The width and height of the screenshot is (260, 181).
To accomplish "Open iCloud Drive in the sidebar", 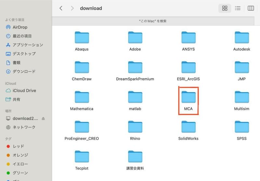I will 21,90.
